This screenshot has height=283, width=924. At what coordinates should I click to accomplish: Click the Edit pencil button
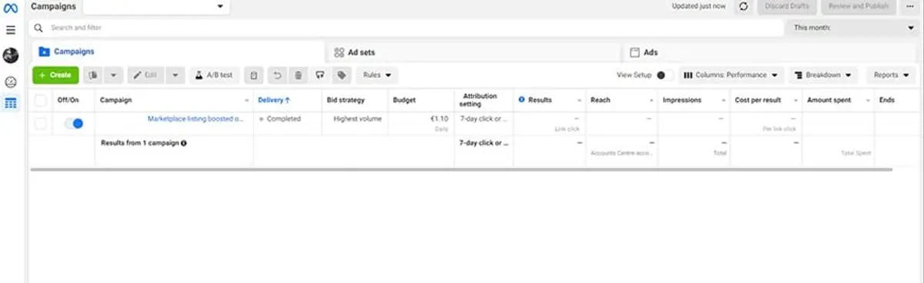(146, 75)
